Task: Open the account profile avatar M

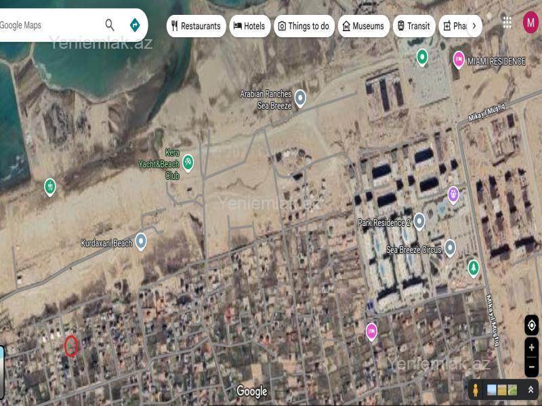Action: pyautogui.click(x=530, y=22)
